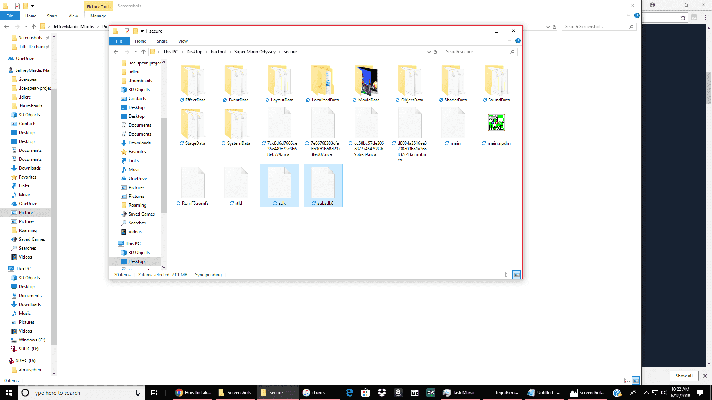This screenshot has width=712, height=400.
Task: Expand the Super Mario Odyssey breadcrumb chevron
Action: pyautogui.click(x=280, y=52)
